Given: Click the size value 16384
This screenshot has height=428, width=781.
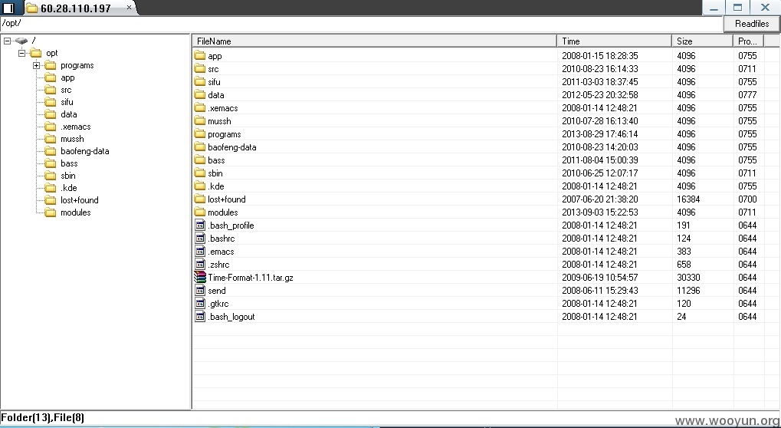Looking at the screenshot, I should pos(688,199).
